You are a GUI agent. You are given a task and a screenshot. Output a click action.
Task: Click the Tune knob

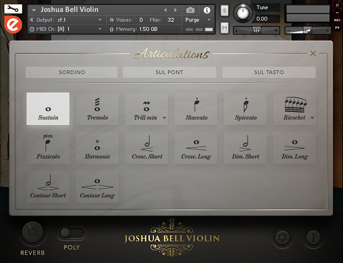pos(243,13)
